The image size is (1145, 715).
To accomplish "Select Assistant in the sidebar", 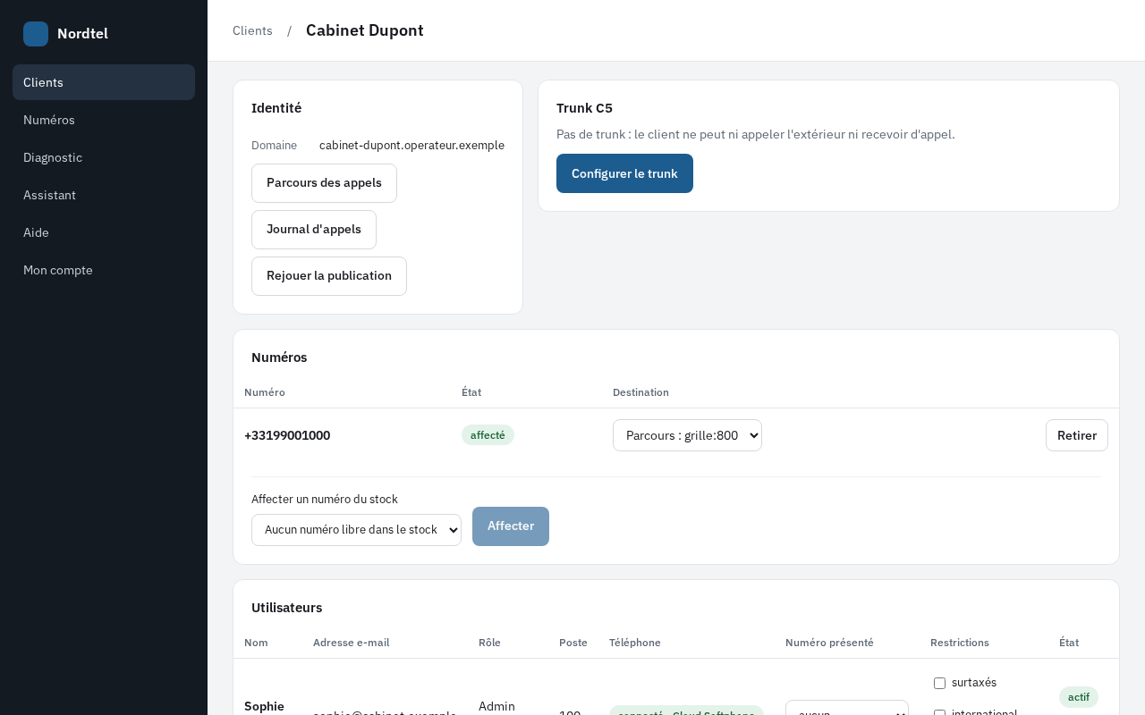I will (x=104, y=195).
